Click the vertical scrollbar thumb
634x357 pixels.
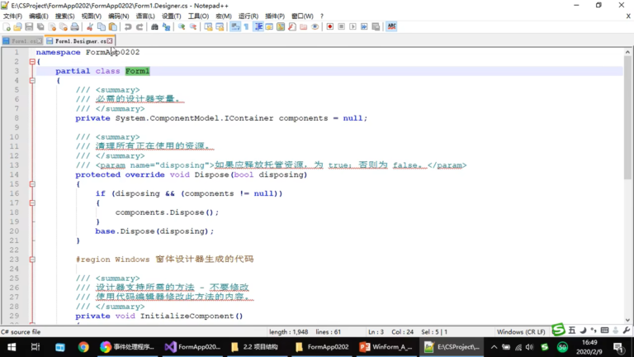(627, 117)
